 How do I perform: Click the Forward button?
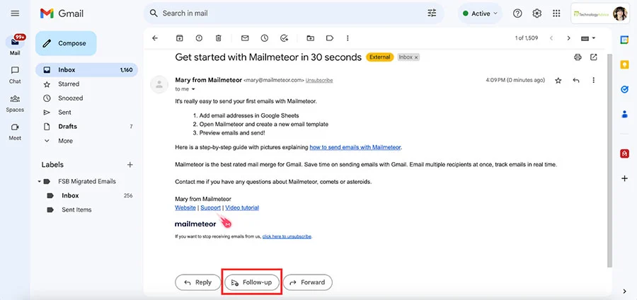308,282
